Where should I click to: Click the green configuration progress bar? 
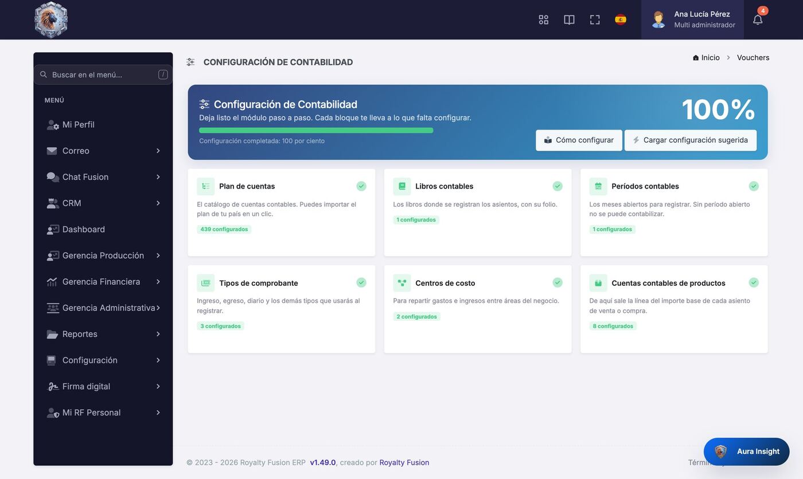tap(316, 131)
